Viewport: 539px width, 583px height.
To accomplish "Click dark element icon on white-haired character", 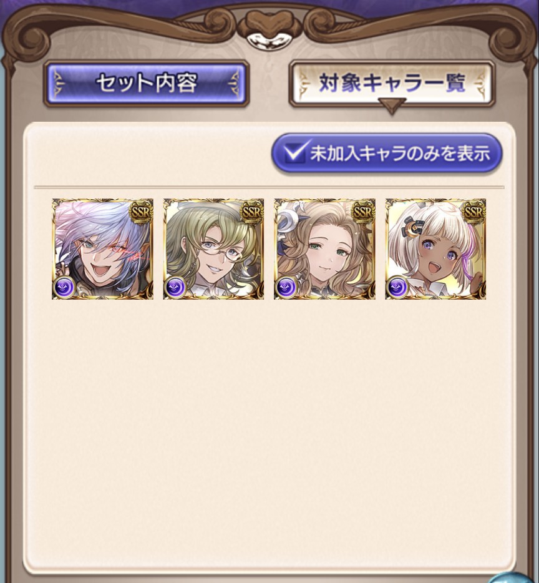I will click(x=397, y=287).
